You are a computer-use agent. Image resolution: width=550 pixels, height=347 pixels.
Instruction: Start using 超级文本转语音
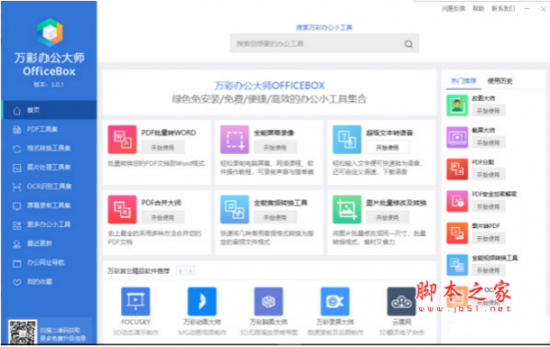388,147
